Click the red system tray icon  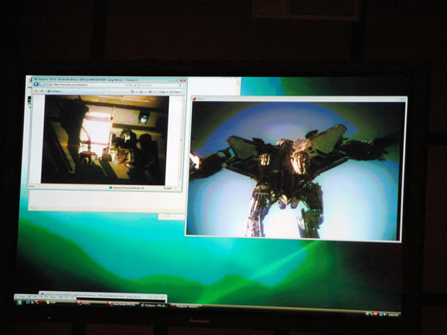[x=375, y=314]
